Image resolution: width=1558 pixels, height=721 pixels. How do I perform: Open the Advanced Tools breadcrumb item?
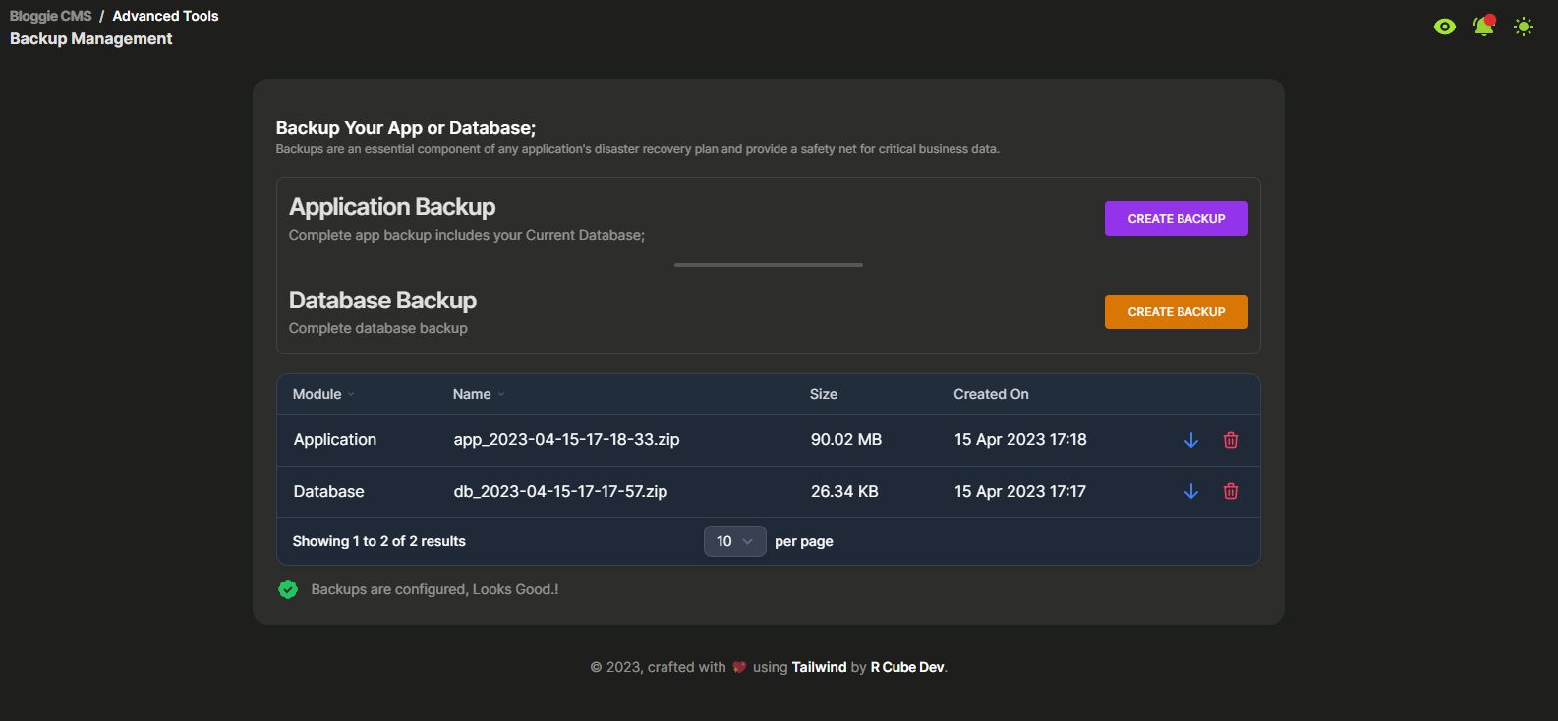(165, 16)
